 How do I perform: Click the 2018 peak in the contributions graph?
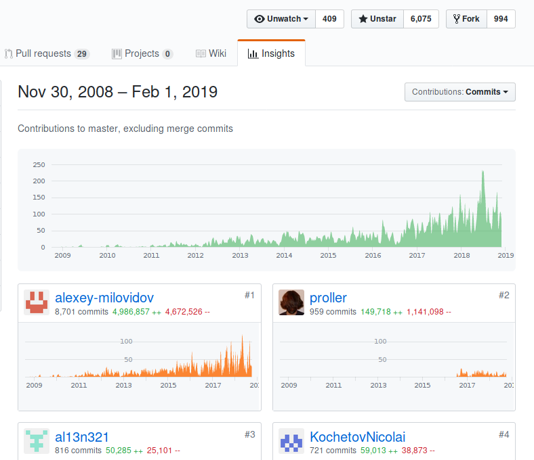pyautogui.click(x=482, y=173)
